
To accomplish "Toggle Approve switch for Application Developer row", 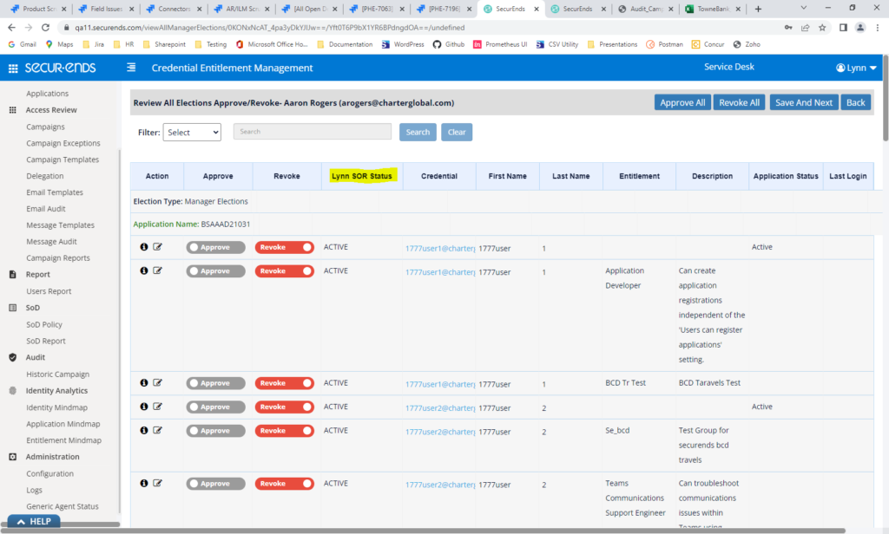I will tap(215, 271).
